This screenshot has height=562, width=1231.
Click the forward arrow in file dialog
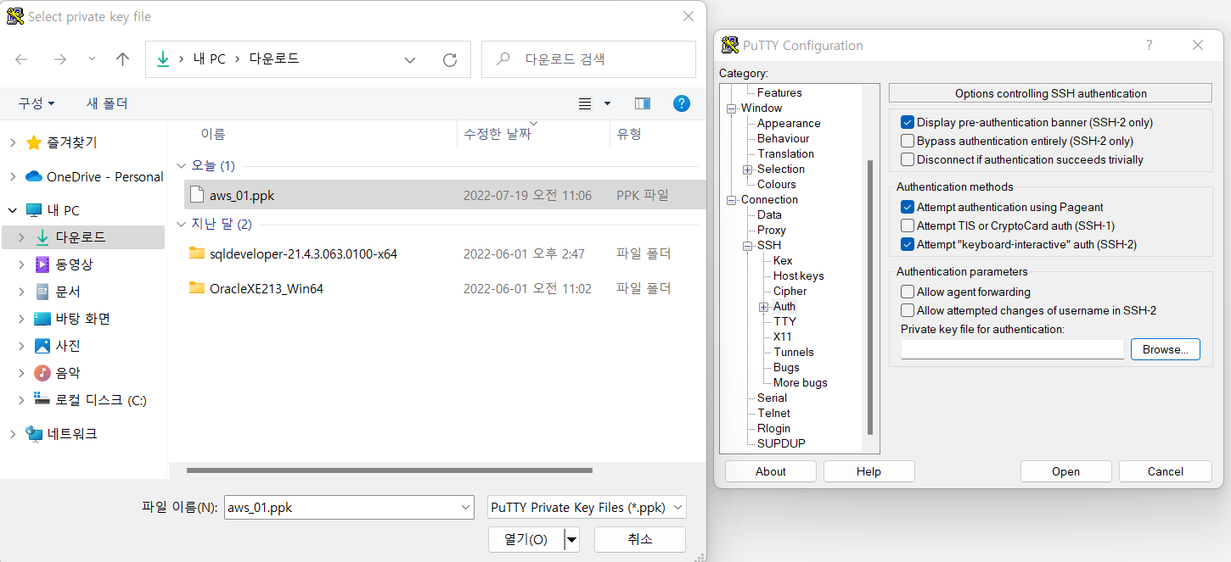(59, 59)
